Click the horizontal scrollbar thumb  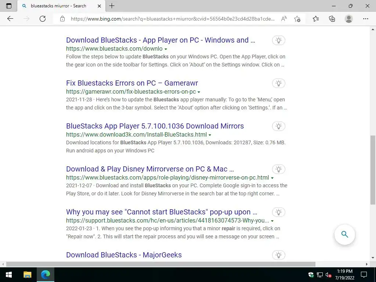[161, 264]
